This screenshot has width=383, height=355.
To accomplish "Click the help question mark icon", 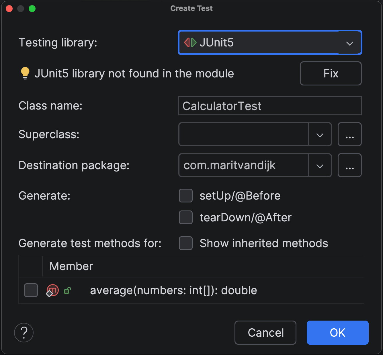I will click(24, 333).
